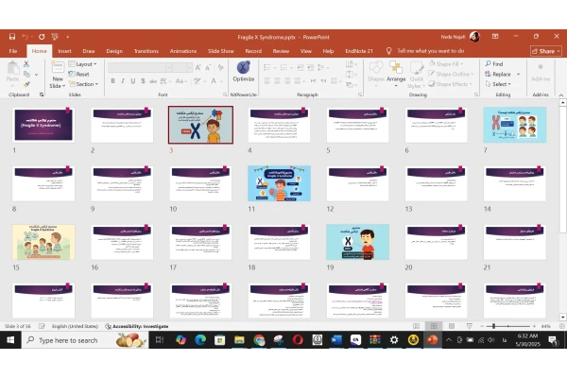567x378 pixels.
Task: Run NXPowerLite Optimize
Action: 244,71
